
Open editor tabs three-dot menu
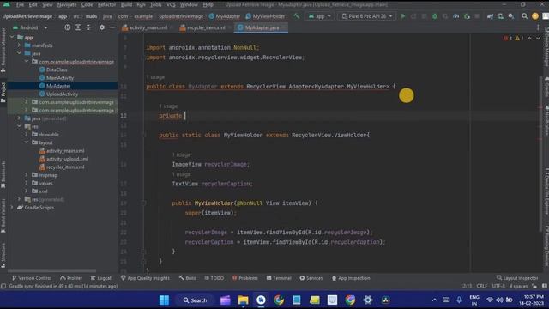tap(538, 27)
